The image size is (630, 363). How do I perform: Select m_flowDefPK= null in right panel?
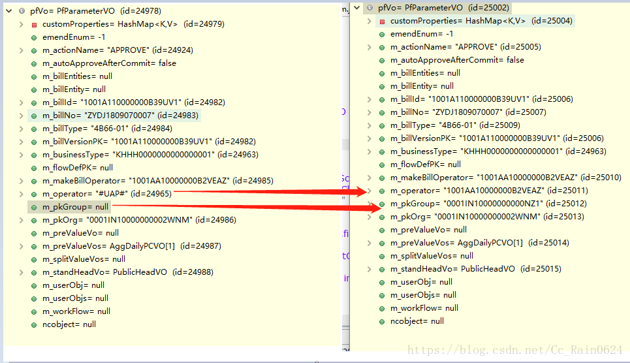(x=426, y=165)
